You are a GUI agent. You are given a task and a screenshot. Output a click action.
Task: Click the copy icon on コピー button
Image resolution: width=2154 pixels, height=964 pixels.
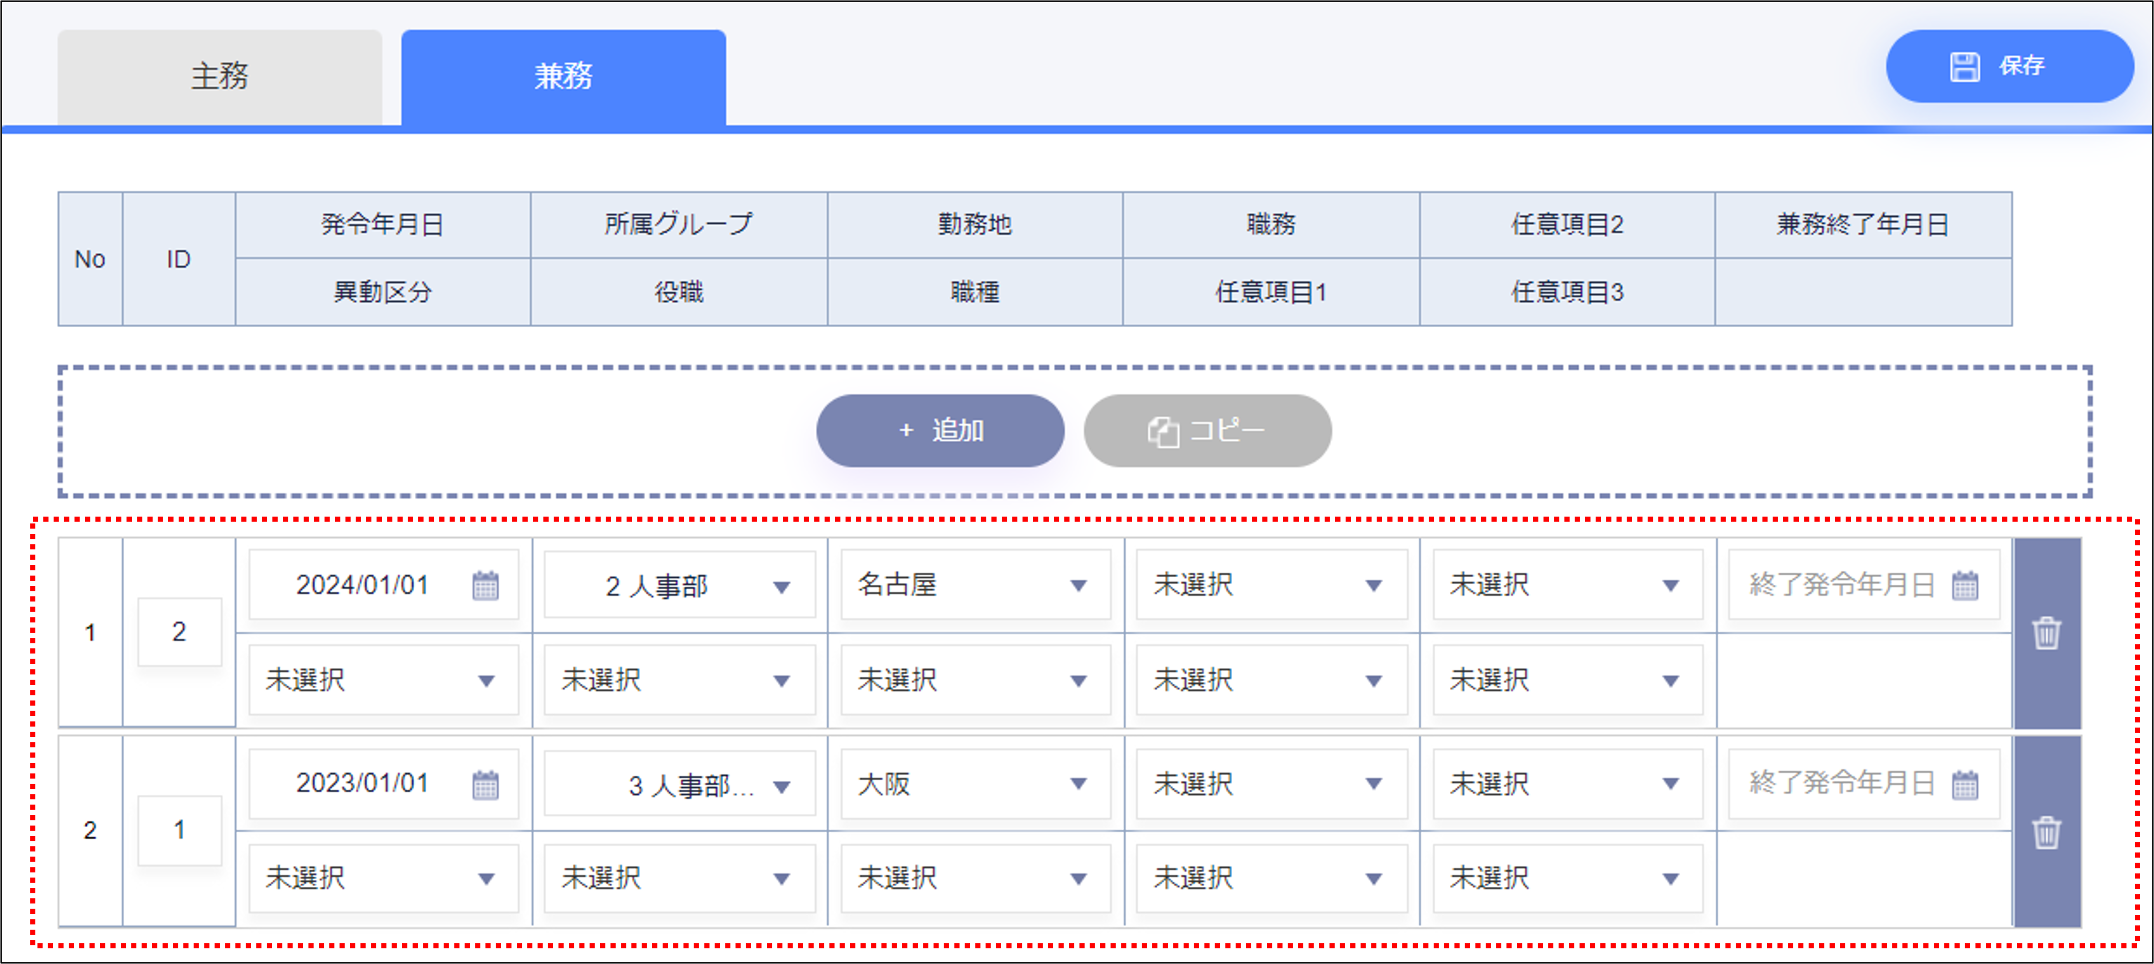pyautogui.click(x=1162, y=431)
